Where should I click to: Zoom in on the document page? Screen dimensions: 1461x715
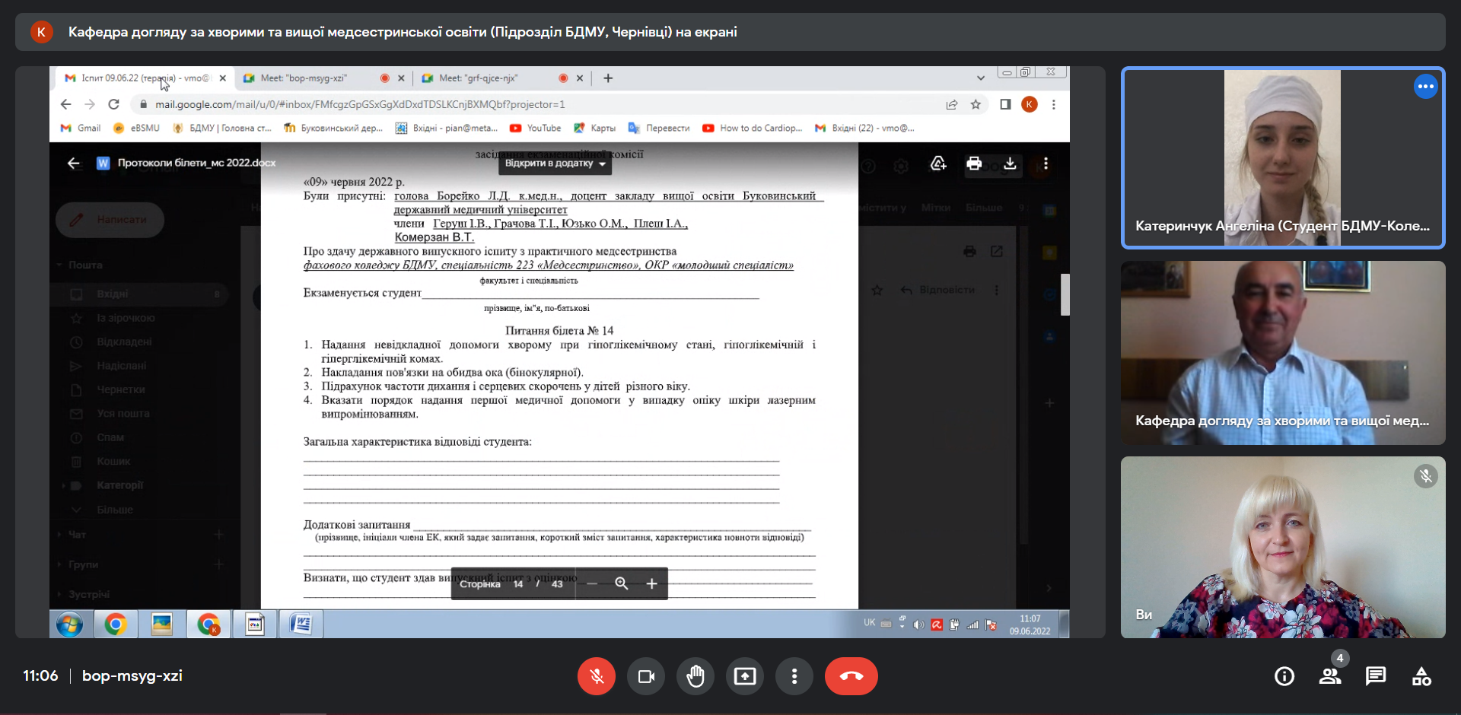652,583
